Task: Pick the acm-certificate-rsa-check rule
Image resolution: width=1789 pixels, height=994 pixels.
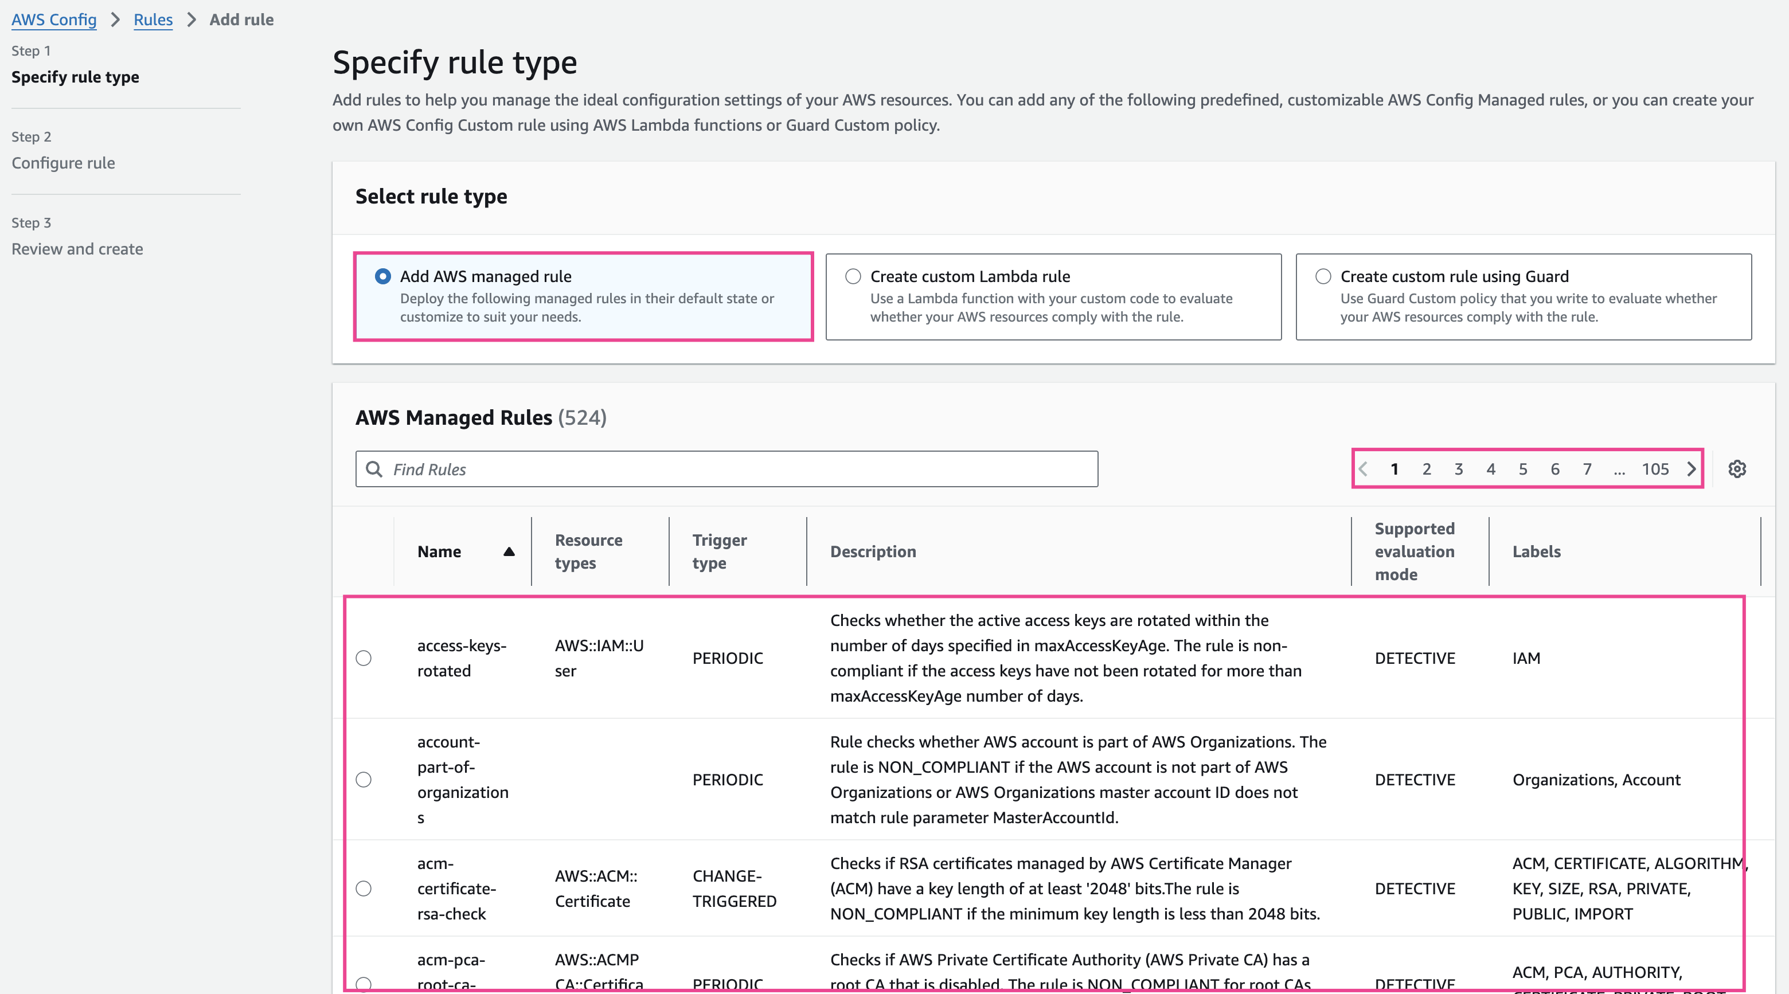Action: 363,889
